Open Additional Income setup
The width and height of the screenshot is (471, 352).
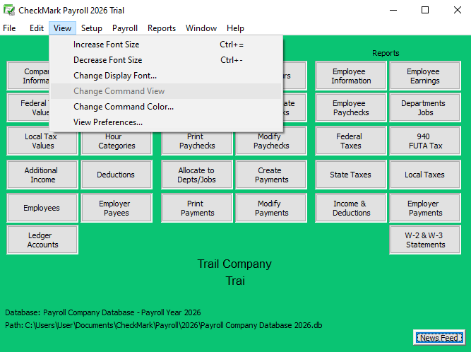(42, 175)
